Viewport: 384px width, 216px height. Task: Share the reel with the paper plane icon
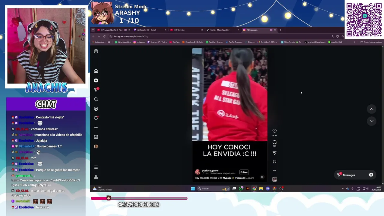click(274, 153)
